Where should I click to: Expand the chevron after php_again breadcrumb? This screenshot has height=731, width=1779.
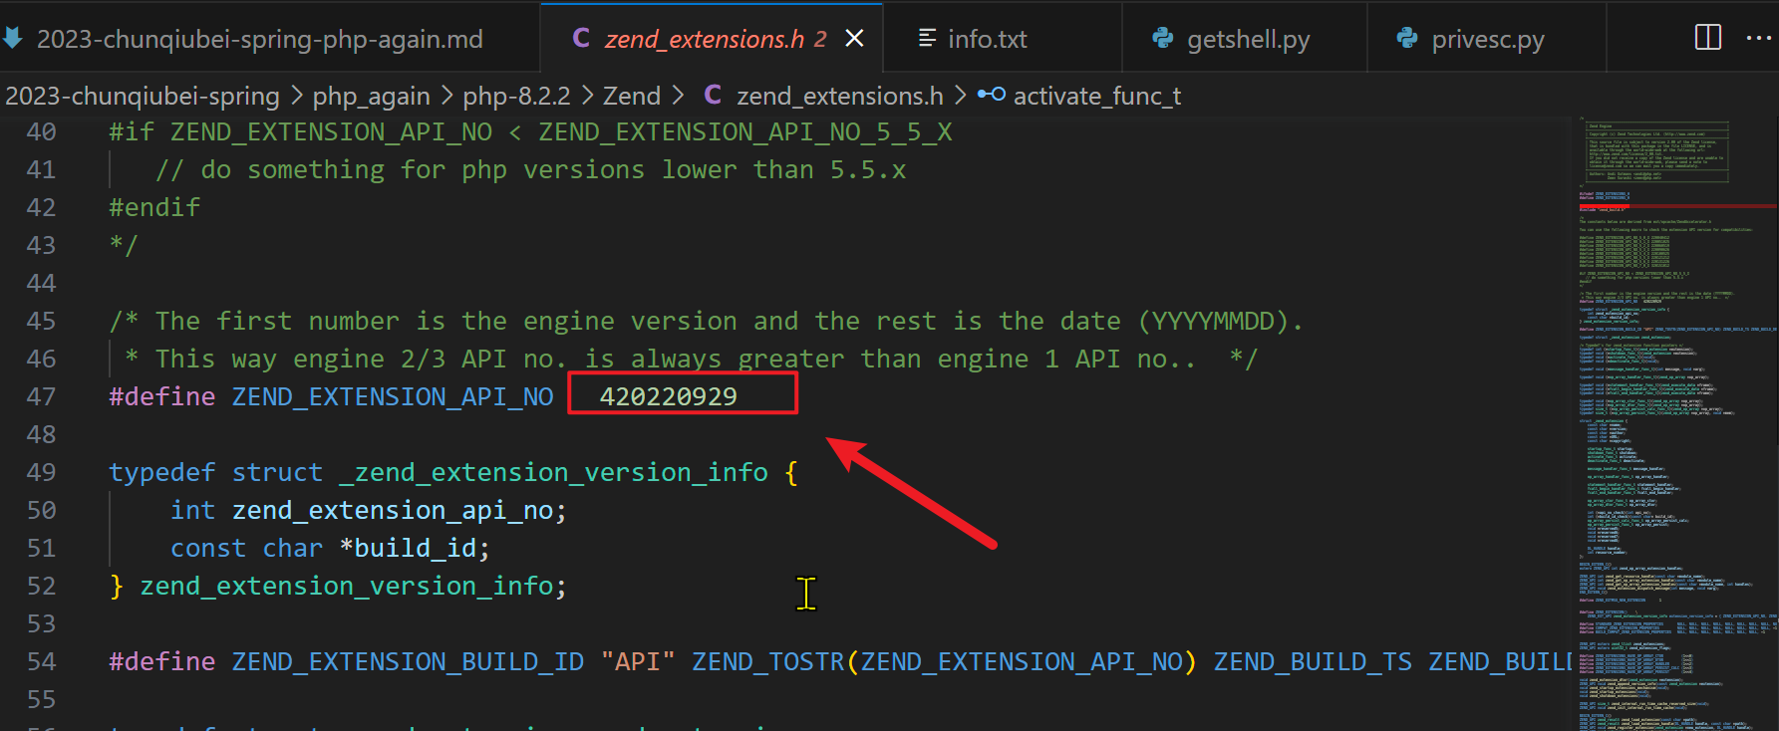point(446,97)
